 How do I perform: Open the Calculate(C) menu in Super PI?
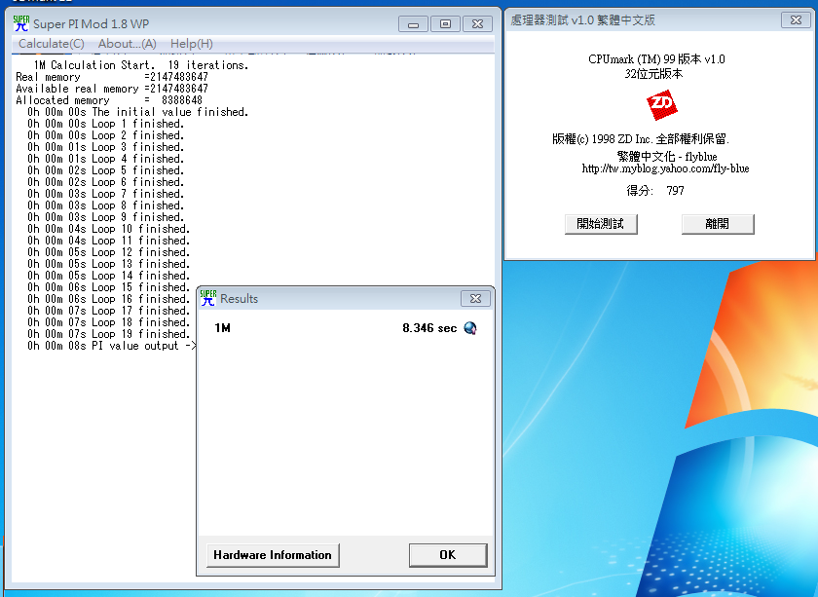[x=51, y=44]
